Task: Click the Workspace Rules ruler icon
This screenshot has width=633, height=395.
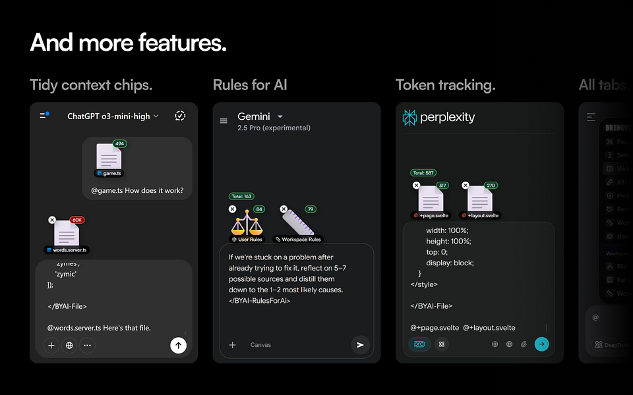Action: [x=298, y=222]
